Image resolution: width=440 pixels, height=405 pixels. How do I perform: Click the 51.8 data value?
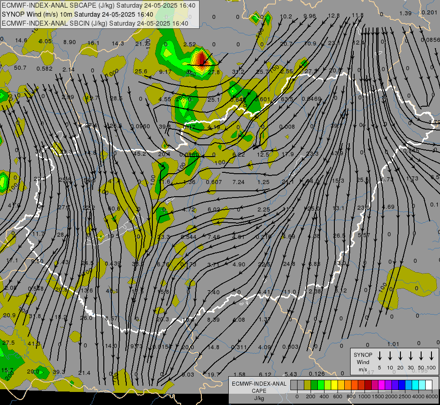tap(35, 316)
